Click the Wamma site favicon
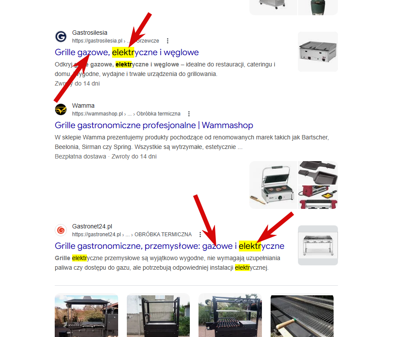This screenshot has height=337, width=417. (61, 109)
